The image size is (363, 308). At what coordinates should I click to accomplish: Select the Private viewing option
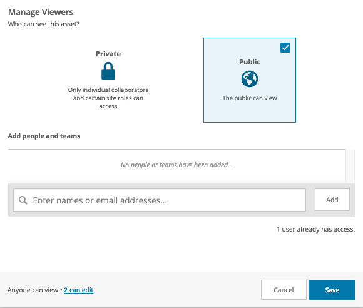click(x=108, y=80)
